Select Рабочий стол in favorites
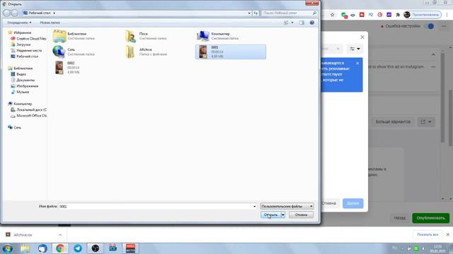 27,56
